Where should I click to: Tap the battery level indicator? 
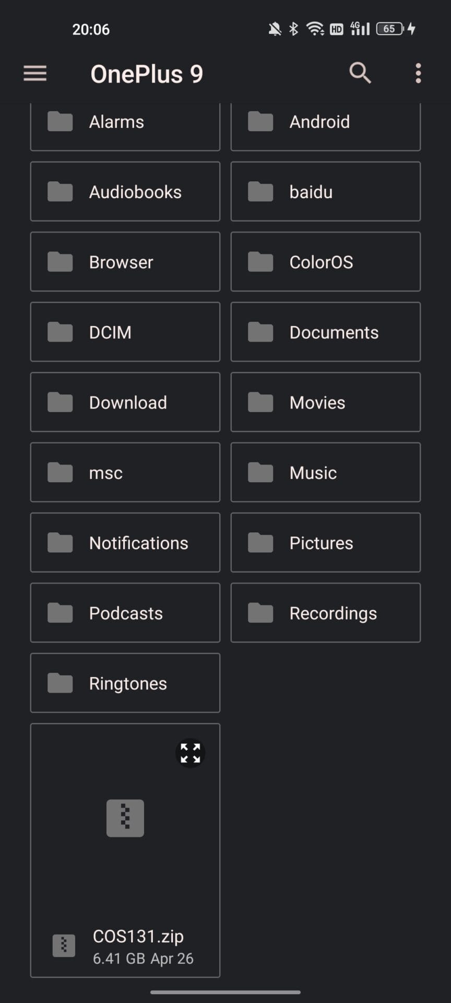(390, 29)
